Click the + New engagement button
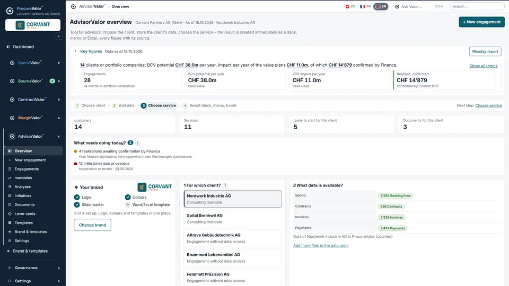Screen dimensions: 509x286 tap(481, 22)
